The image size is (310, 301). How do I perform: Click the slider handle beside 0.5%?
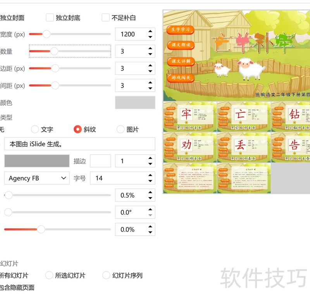pos(9,195)
